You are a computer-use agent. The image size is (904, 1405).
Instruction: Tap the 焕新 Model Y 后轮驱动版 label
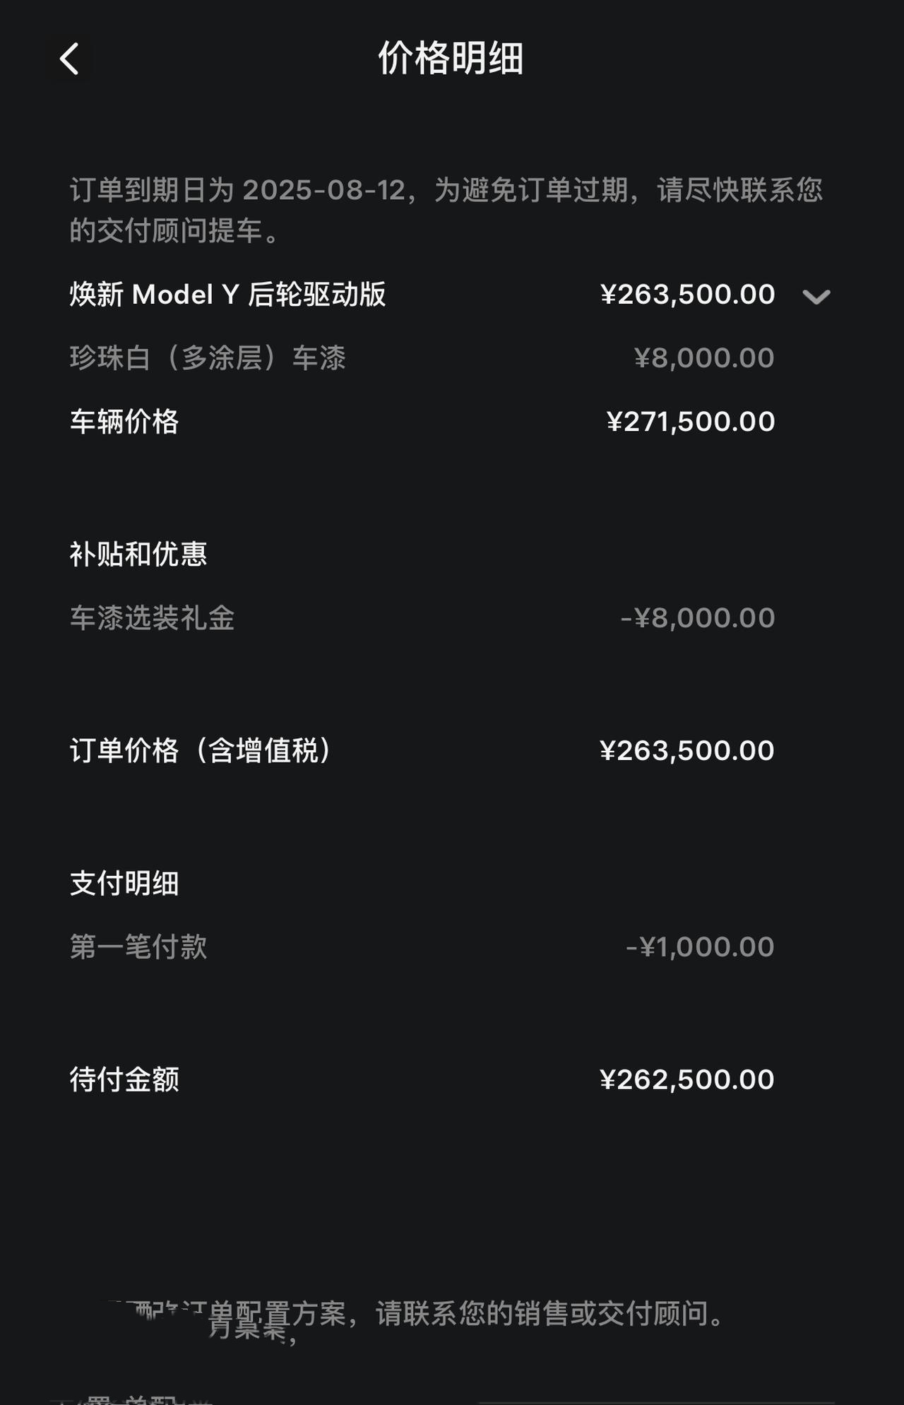tap(227, 295)
